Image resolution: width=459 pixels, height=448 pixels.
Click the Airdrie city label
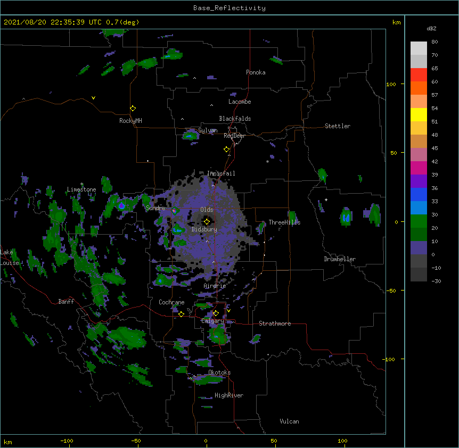[x=215, y=286]
